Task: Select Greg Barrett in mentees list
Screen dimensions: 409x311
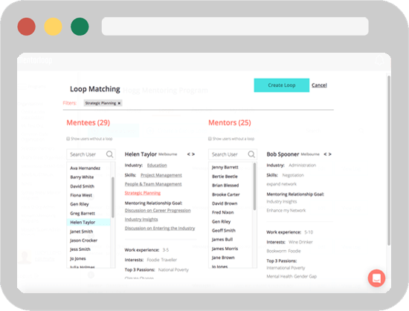Action: (83, 213)
